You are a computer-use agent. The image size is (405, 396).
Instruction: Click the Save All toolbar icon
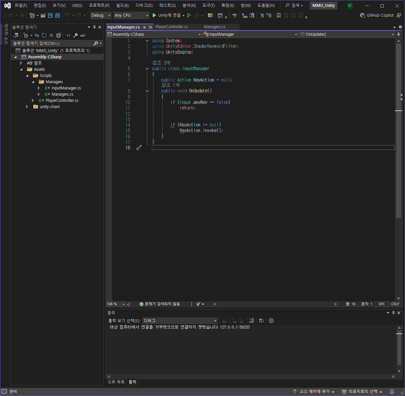click(x=58, y=15)
